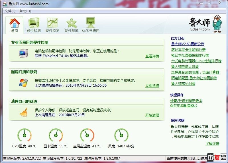Click the 鲁大师 logo mascot
The image size is (228, 163).
(x=217, y=24)
